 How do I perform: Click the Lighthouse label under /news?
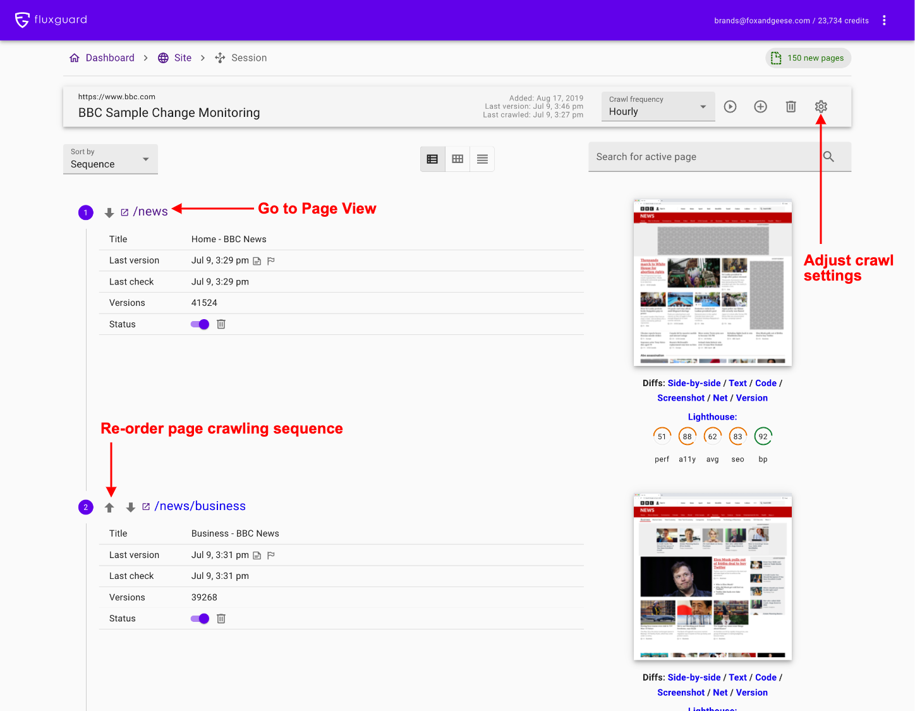pyautogui.click(x=712, y=417)
